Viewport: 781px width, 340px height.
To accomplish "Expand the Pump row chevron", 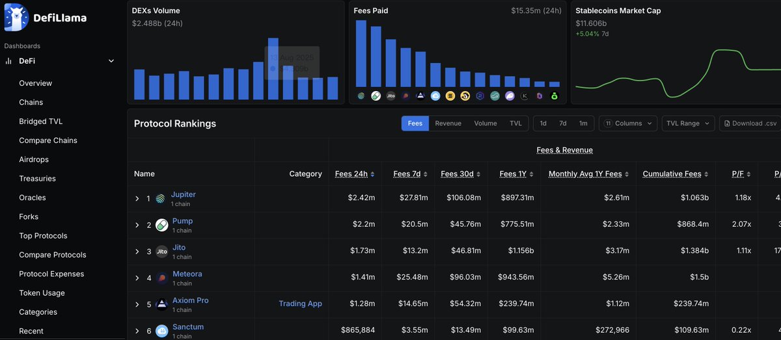I will click(137, 226).
